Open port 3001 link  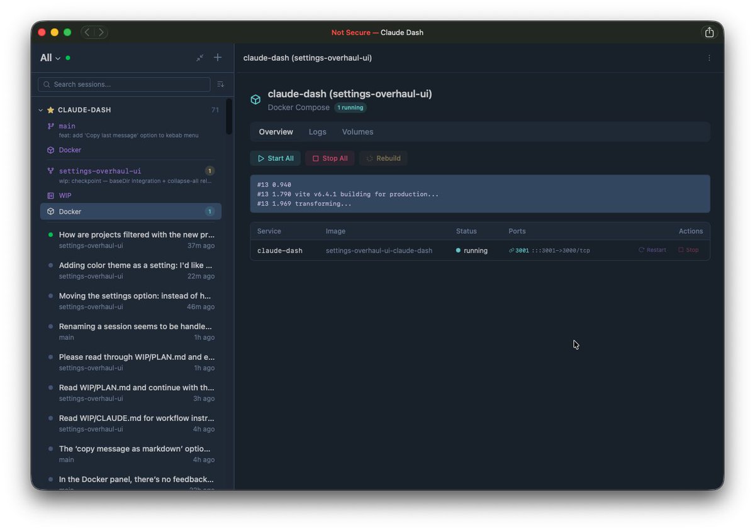coord(522,250)
